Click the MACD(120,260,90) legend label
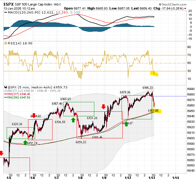The width and height of the screenshot is (196, 179). coord(22,13)
